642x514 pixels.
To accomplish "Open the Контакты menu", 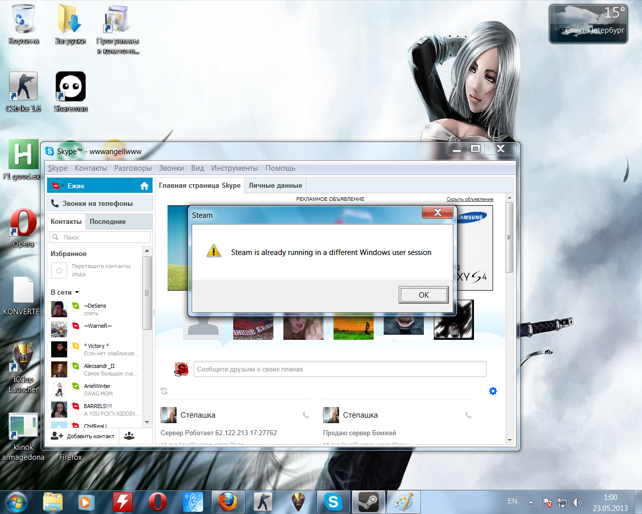I will point(91,168).
